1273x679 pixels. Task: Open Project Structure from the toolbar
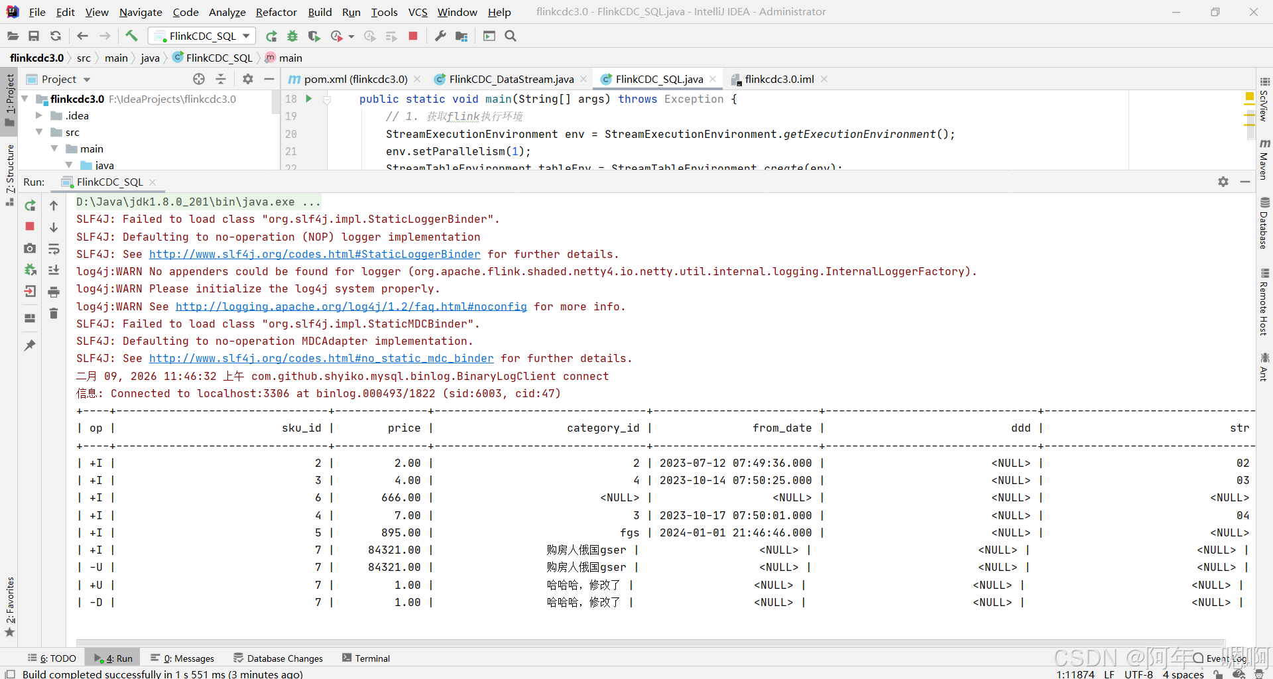click(461, 36)
